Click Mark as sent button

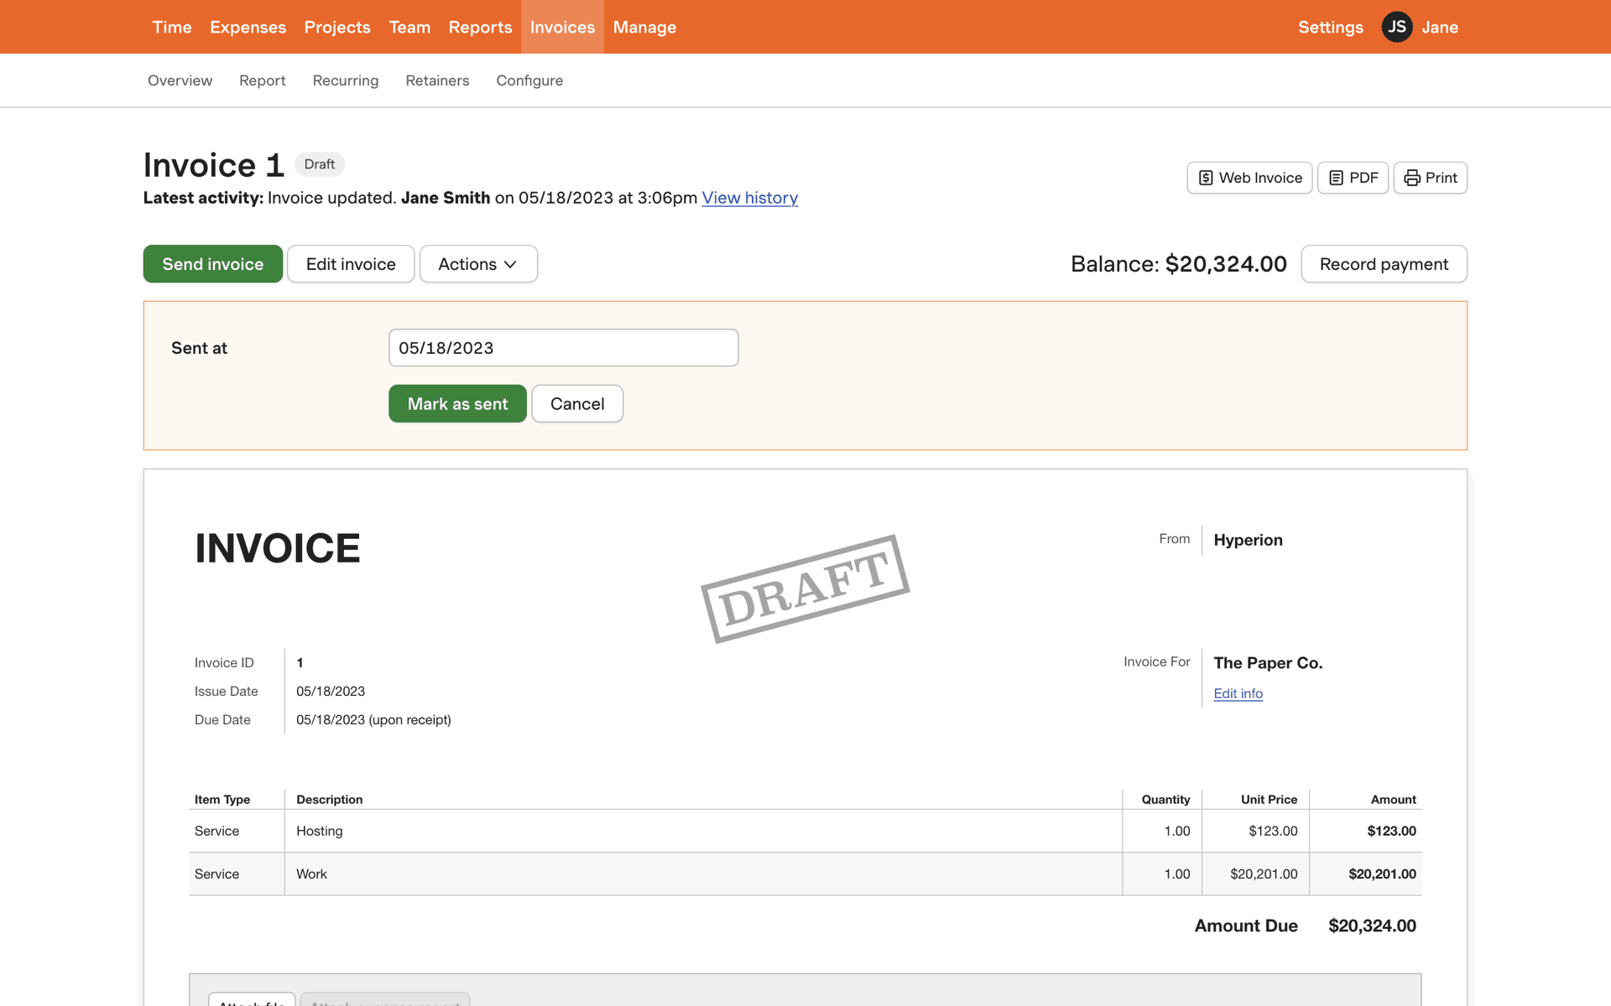pyautogui.click(x=457, y=404)
